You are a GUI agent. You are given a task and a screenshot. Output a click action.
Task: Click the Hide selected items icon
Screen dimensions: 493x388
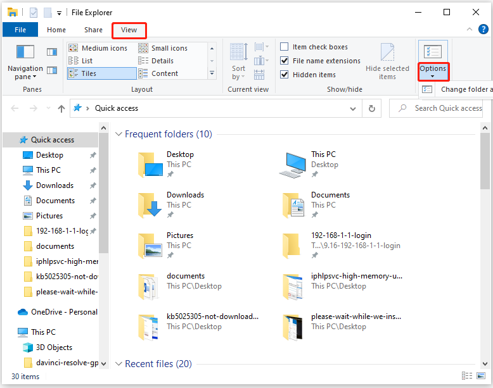[387, 53]
